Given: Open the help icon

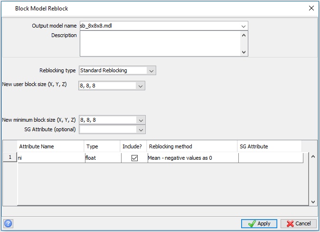Looking at the screenshot, I should [x=8, y=223].
